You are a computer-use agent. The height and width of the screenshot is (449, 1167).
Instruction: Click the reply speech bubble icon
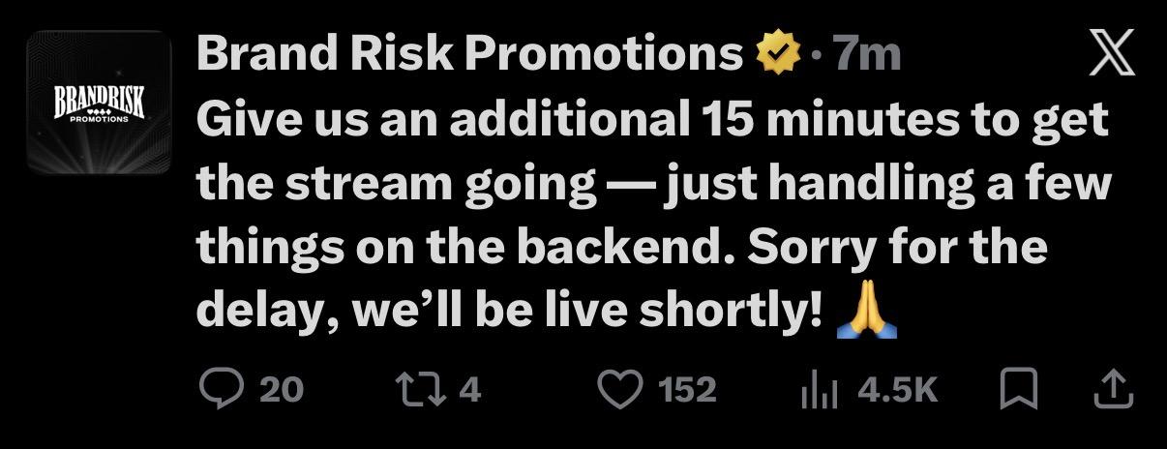click(220, 390)
